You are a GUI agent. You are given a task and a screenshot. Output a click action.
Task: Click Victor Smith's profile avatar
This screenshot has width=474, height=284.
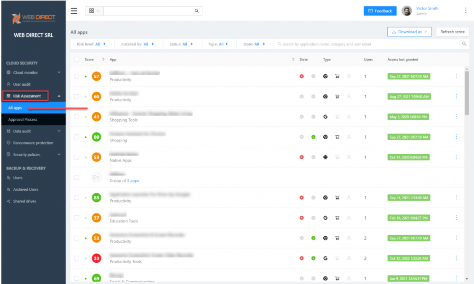click(x=407, y=11)
